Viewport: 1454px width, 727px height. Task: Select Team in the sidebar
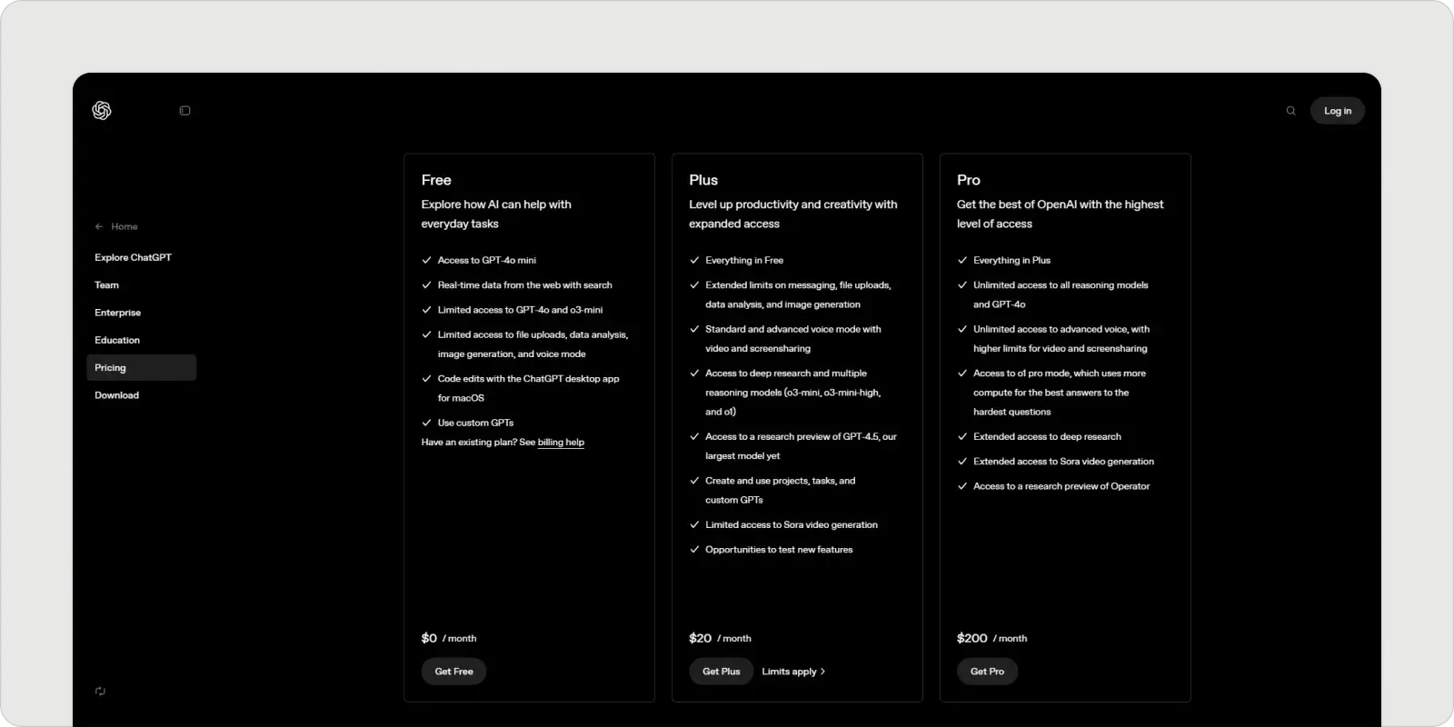click(x=106, y=285)
